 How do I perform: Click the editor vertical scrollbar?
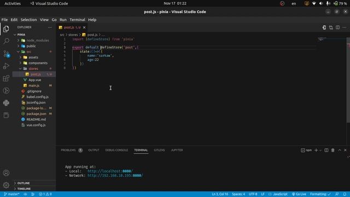tap(348, 80)
